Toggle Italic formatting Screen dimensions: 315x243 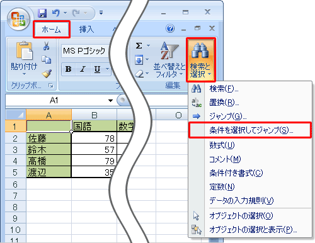click(x=83, y=69)
